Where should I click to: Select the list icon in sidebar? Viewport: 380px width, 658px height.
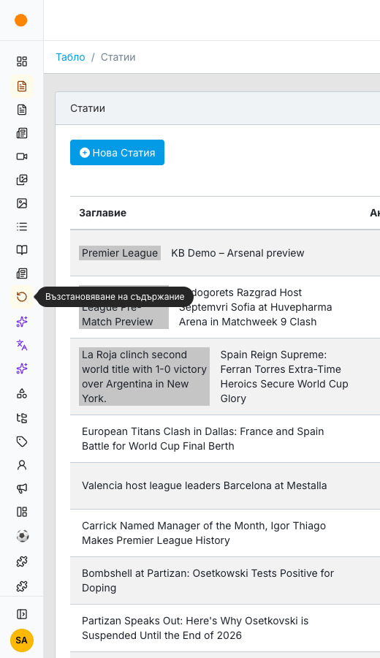click(21, 227)
